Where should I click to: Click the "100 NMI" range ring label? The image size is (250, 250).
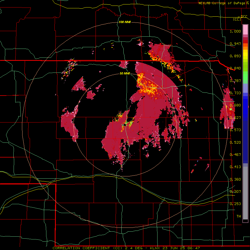pos(125,22)
